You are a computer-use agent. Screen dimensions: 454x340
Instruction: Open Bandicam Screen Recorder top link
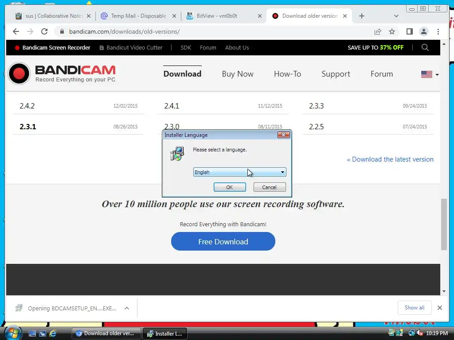[53, 47]
